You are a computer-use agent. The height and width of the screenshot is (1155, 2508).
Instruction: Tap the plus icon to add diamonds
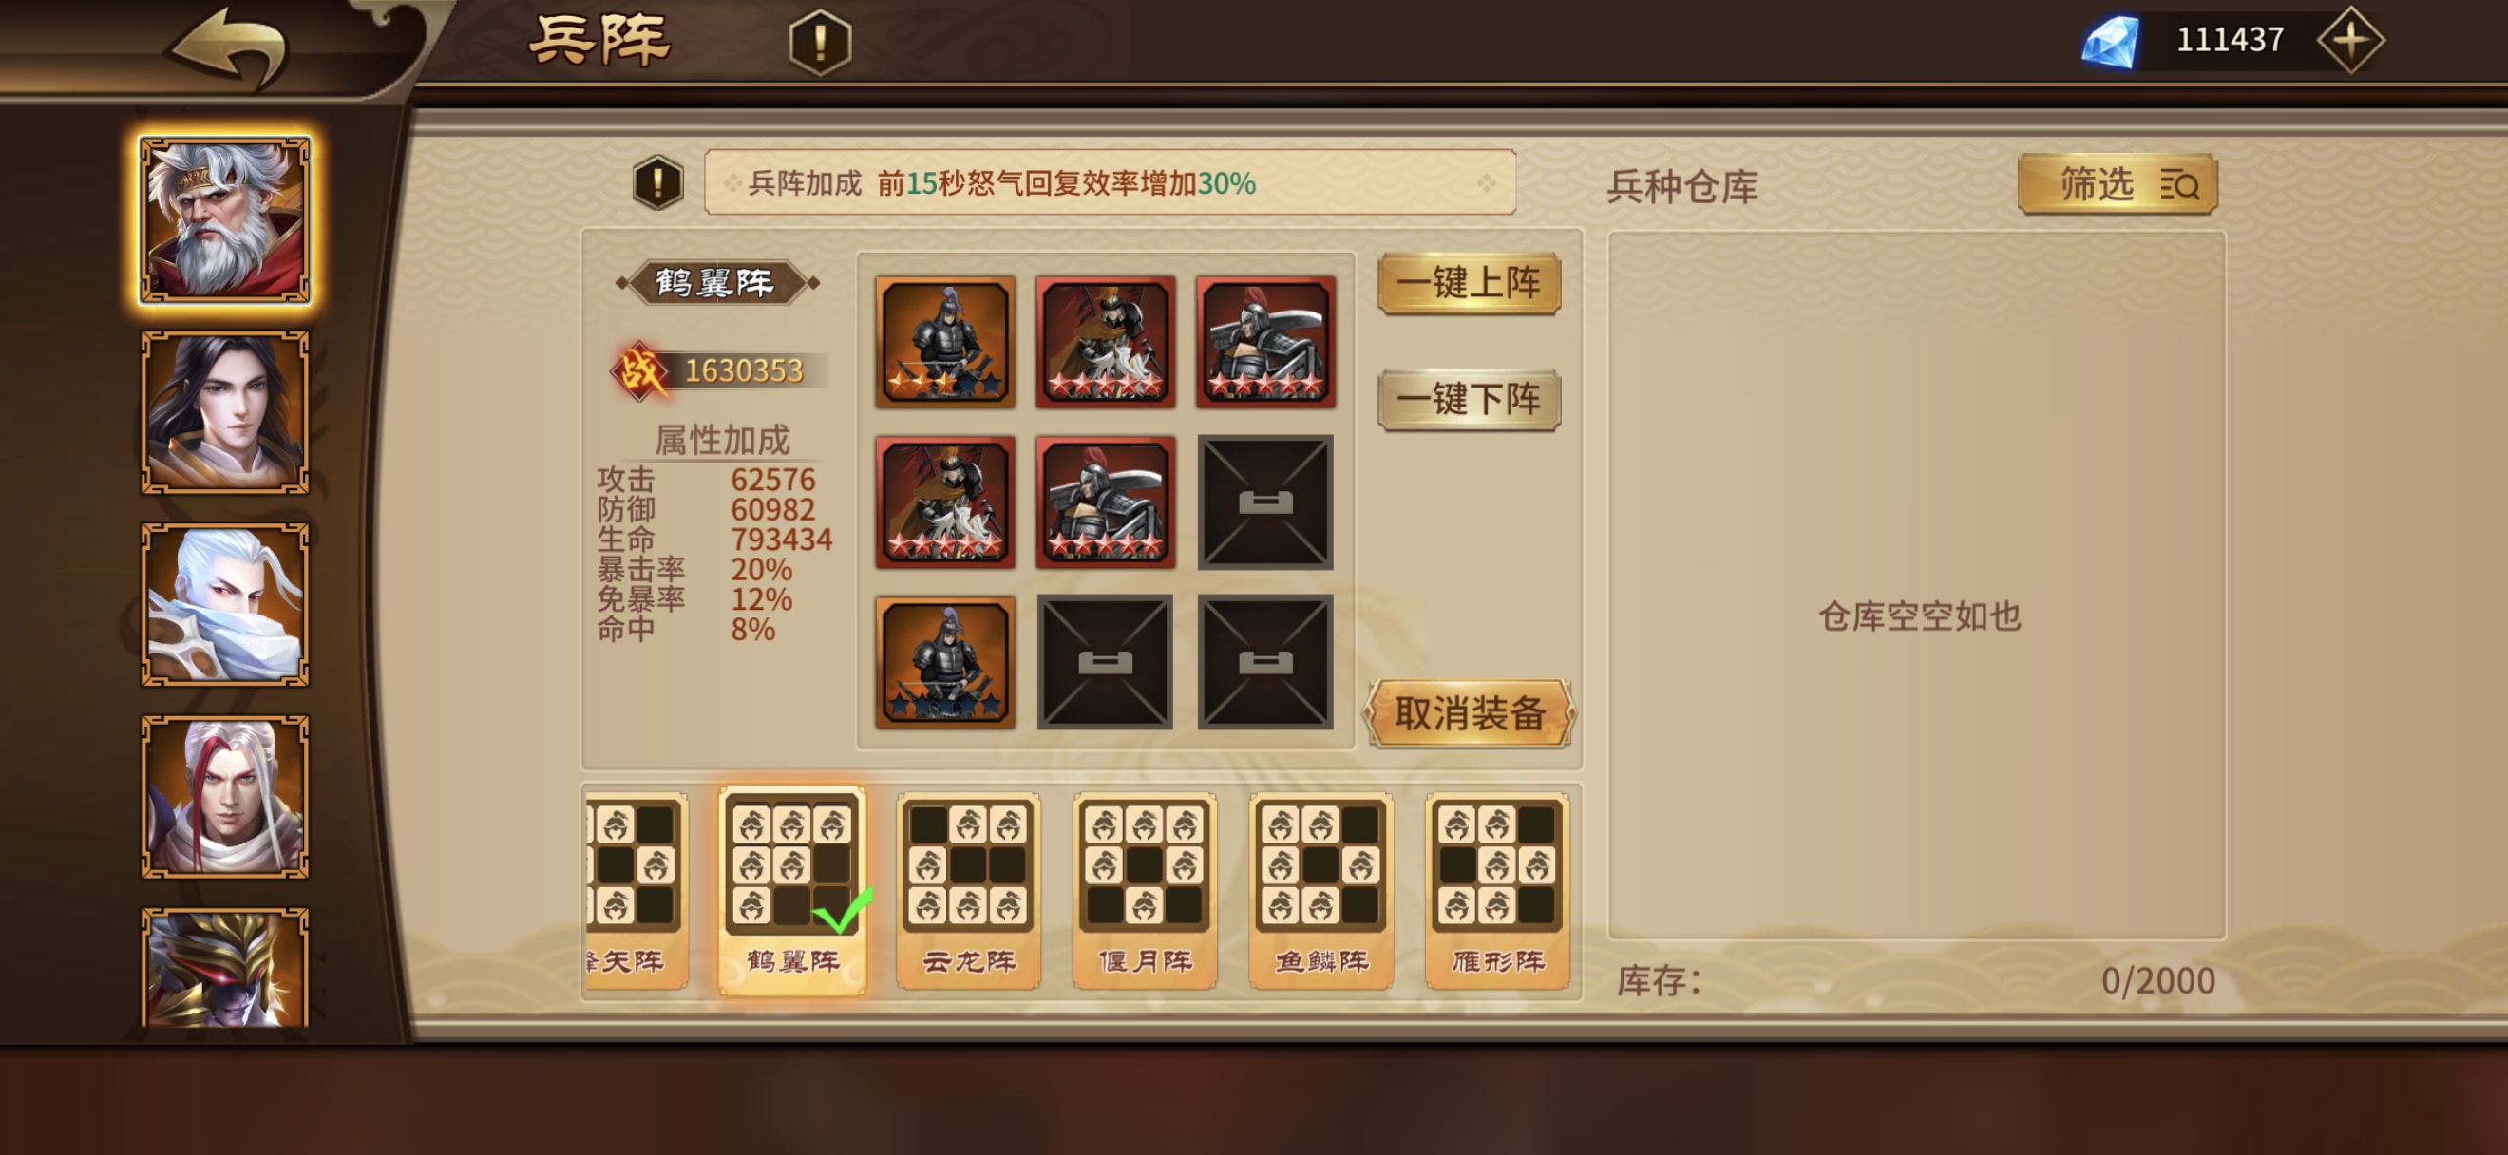tap(2349, 40)
